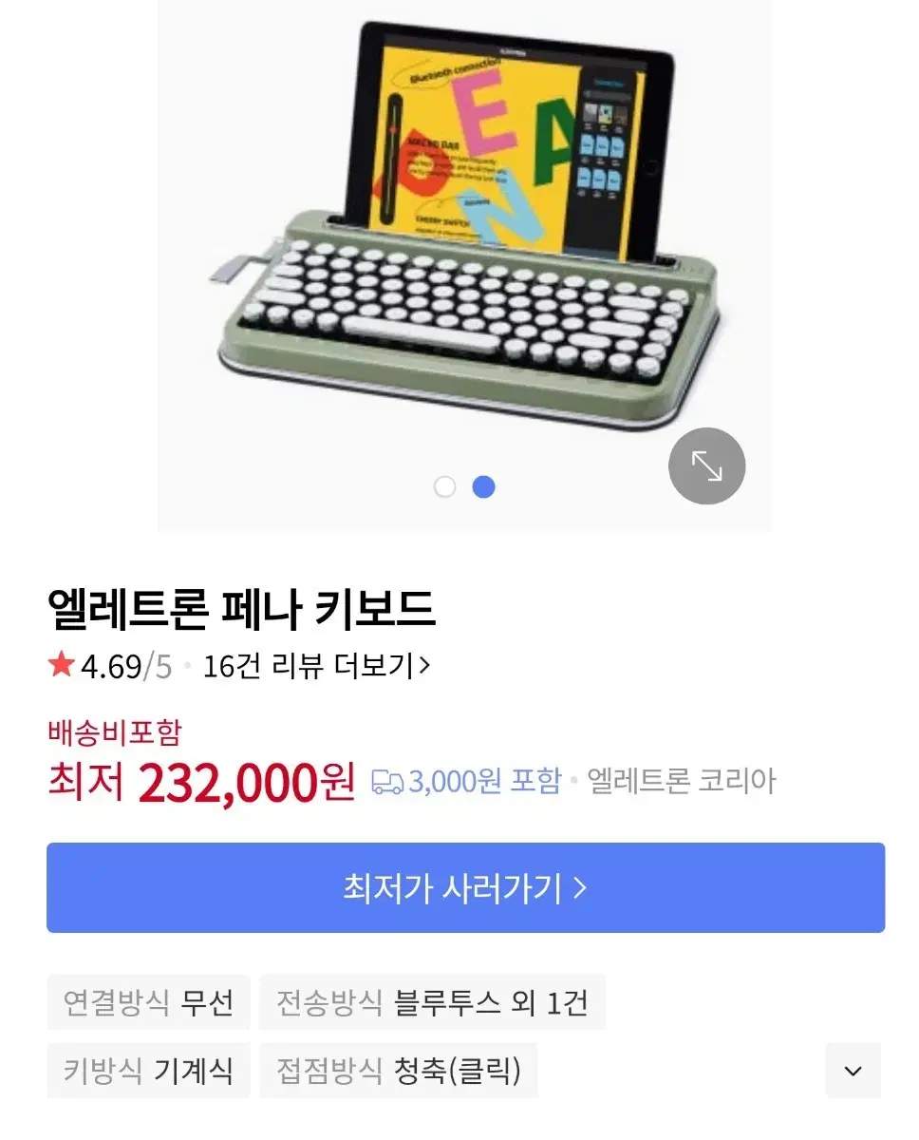This screenshot has width=919, height=1140.
Task: Expand product specs with chevron down
Action: pos(853,1071)
